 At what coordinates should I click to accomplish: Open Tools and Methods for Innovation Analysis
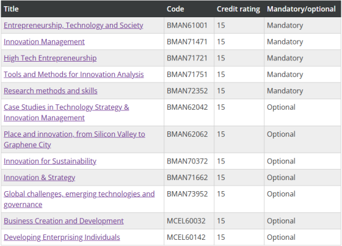point(73,75)
